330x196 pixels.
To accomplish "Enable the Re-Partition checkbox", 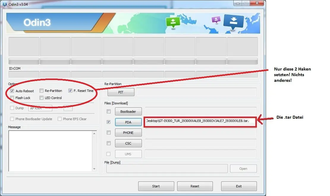I will coord(41,91).
